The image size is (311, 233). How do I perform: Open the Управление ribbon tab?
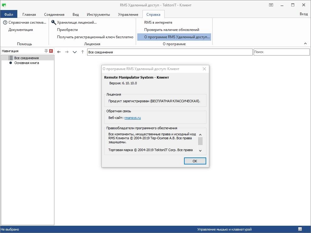point(128,15)
